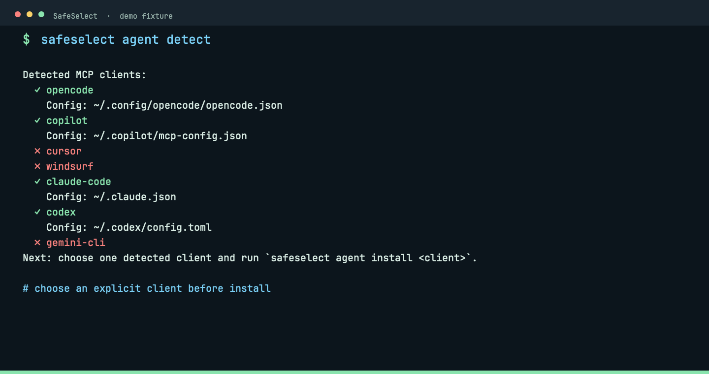This screenshot has width=709, height=374.
Task: Click the SafeSelect title text
Action: click(75, 16)
